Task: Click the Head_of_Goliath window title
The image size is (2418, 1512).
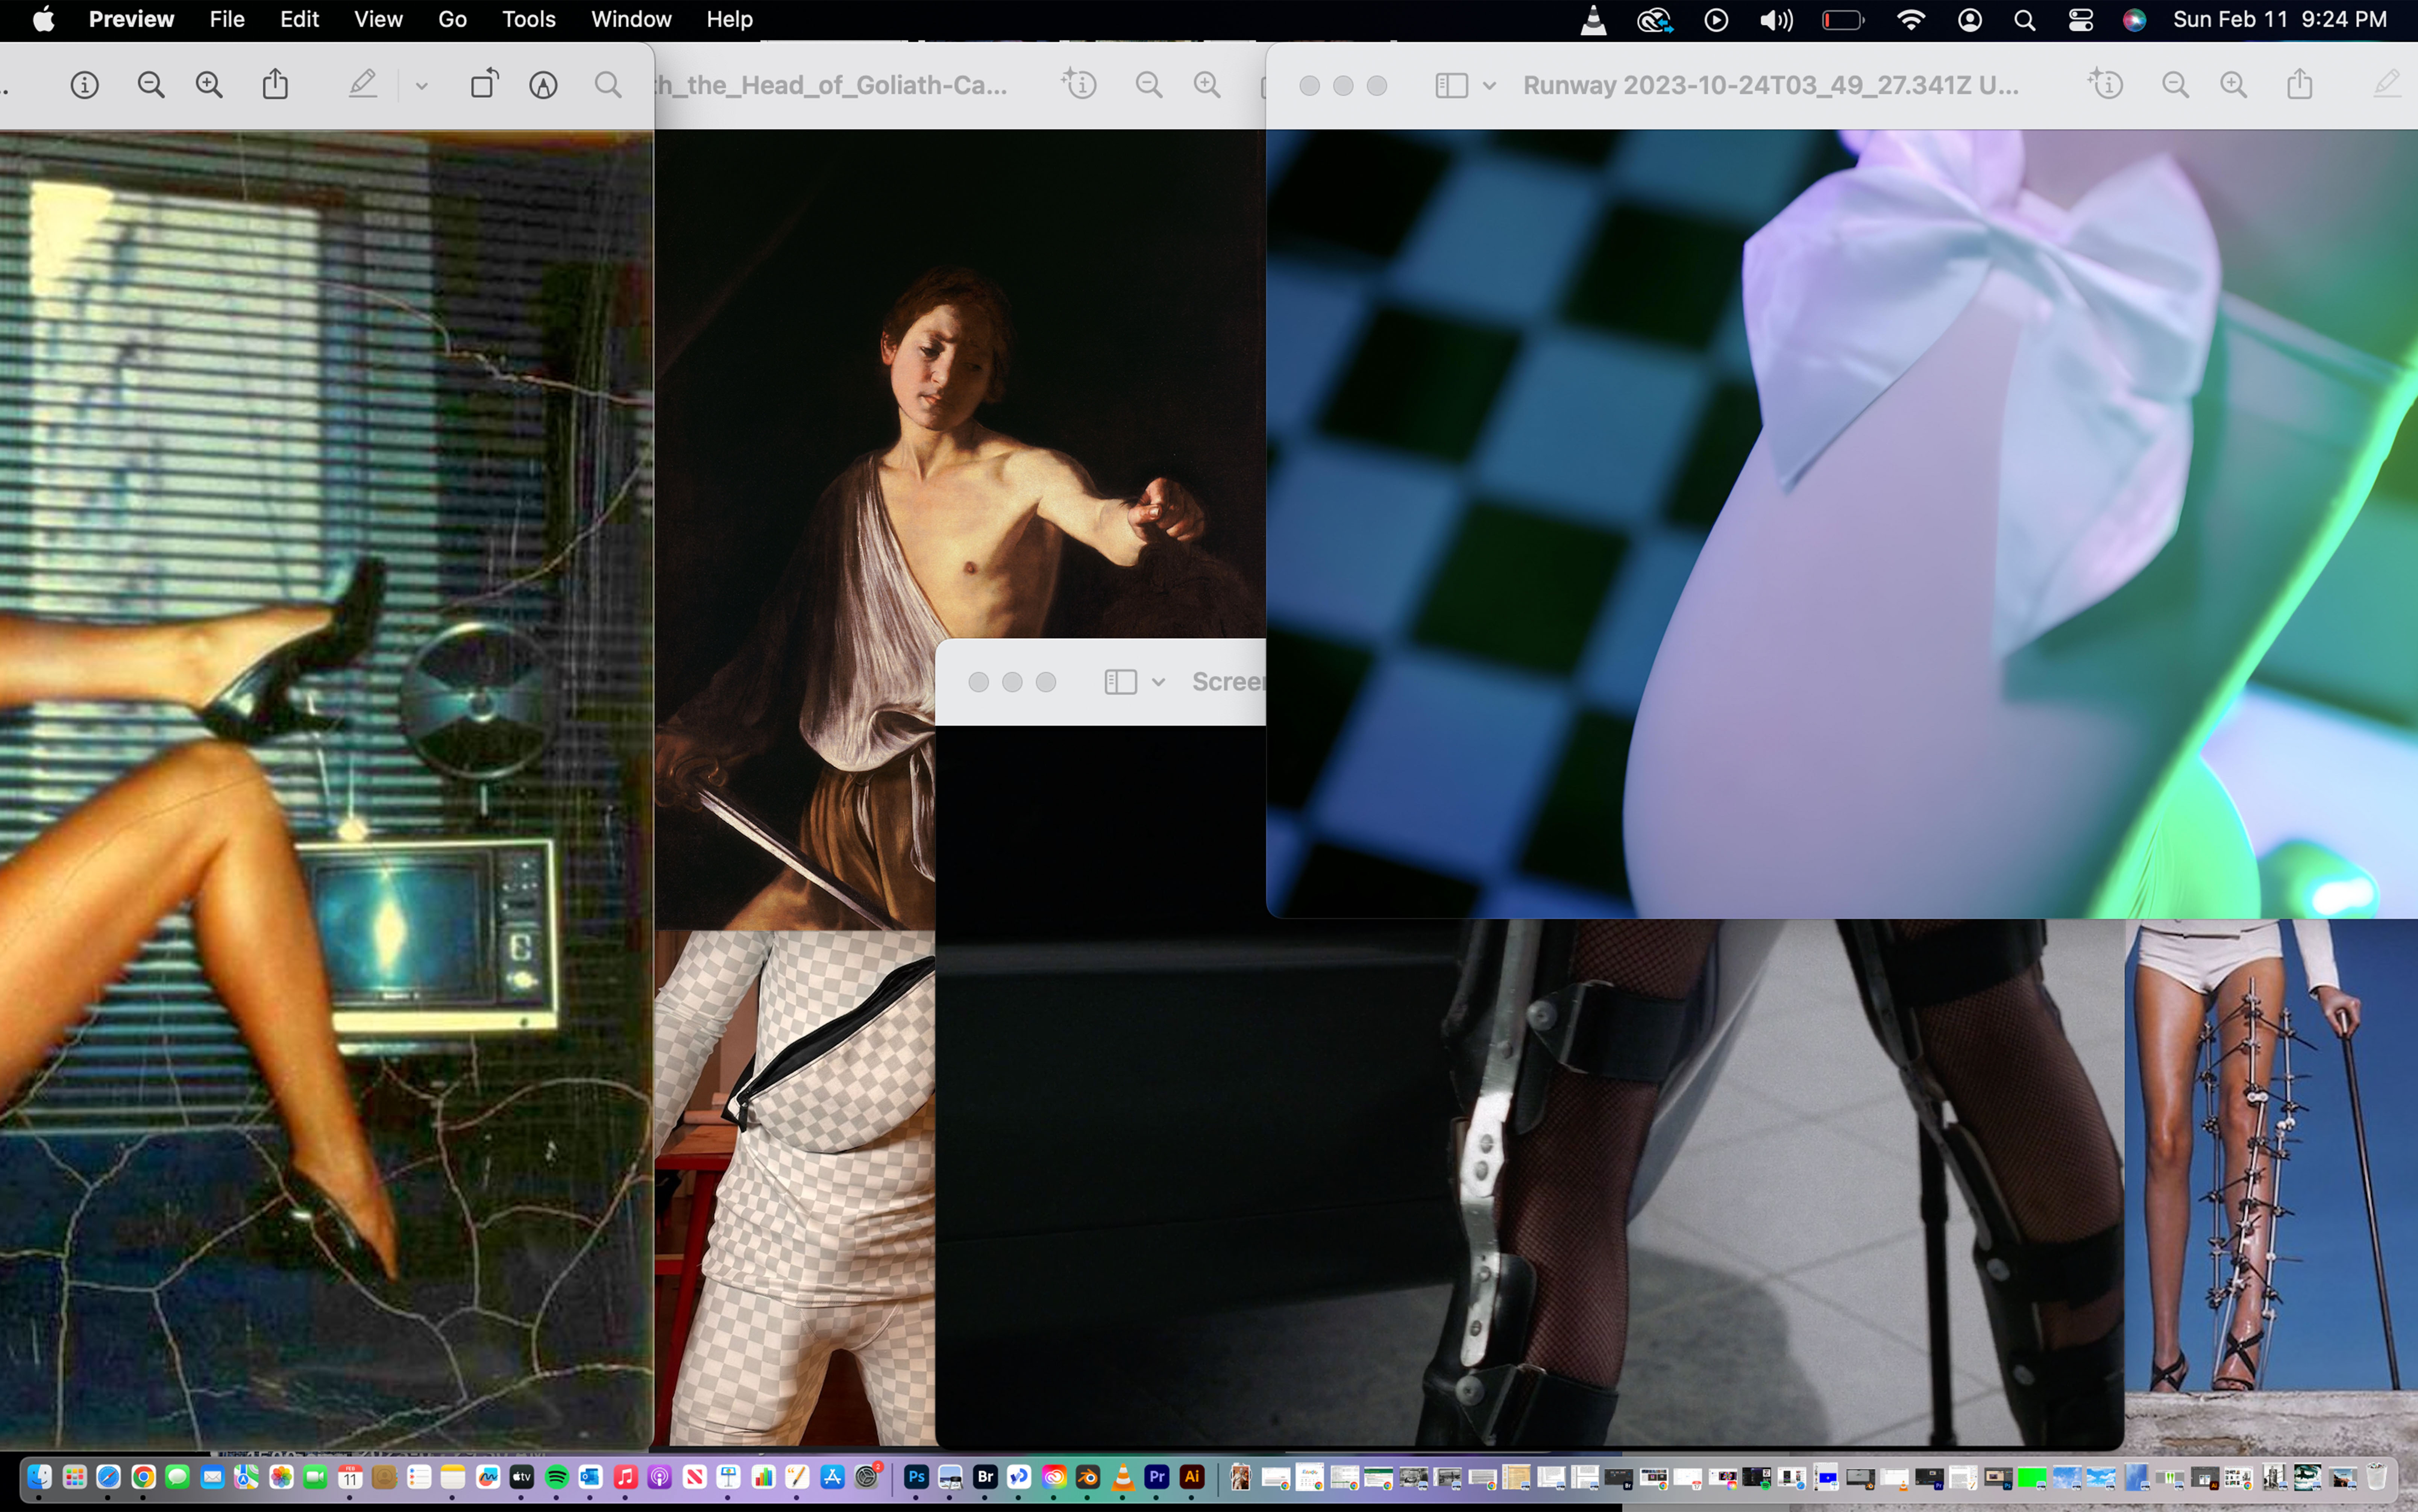Action: 832,86
